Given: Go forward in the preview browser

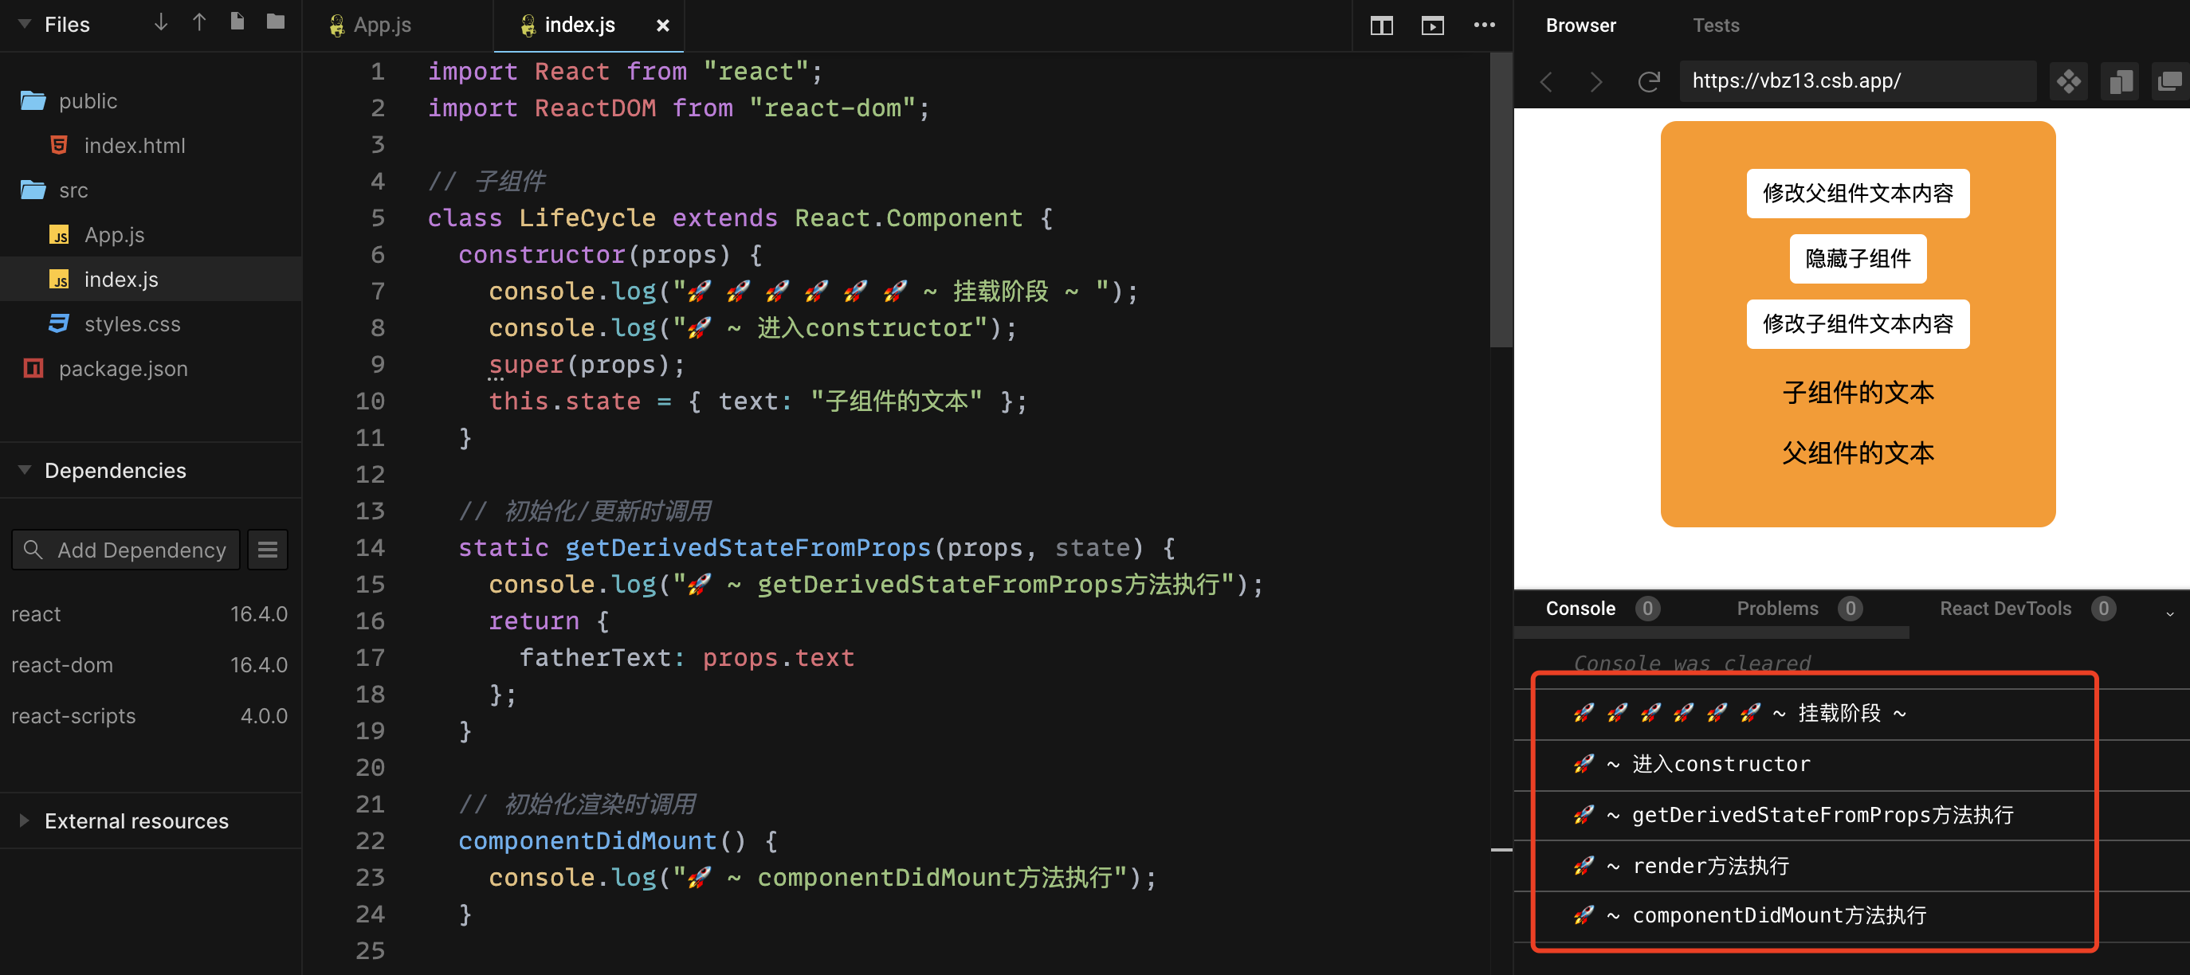Looking at the screenshot, I should coord(1595,81).
